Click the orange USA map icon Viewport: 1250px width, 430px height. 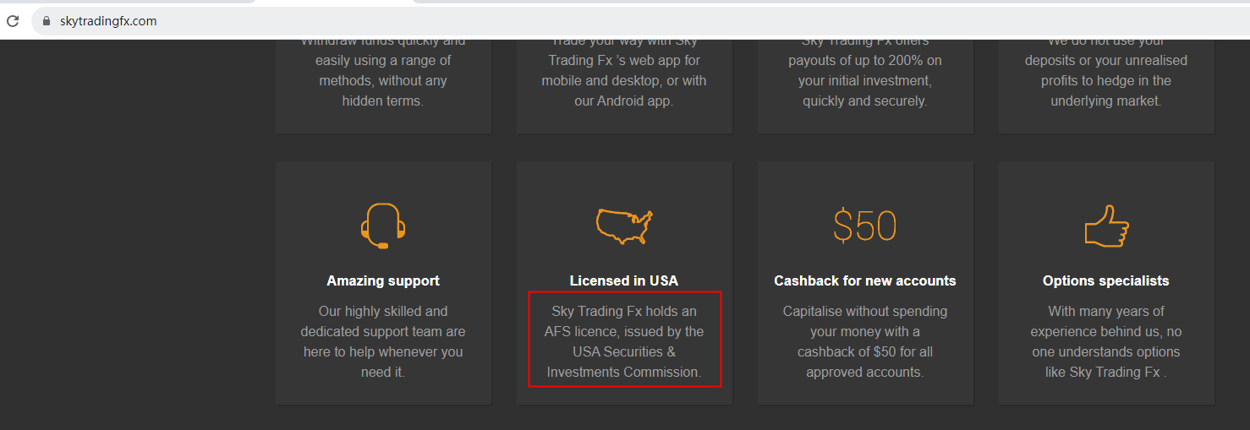click(624, 226)
